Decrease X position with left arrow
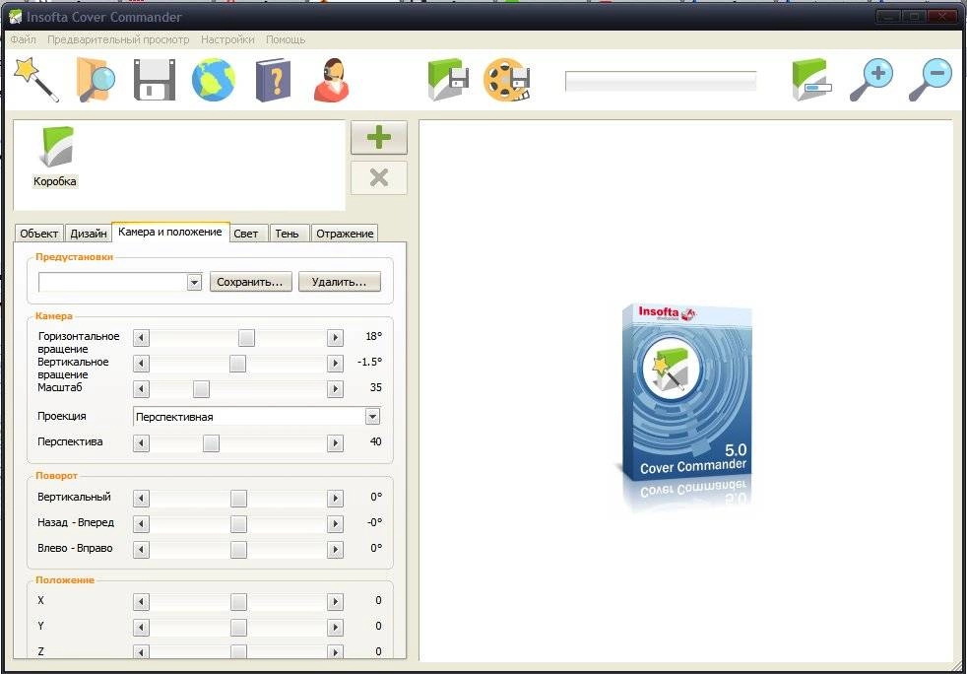The width and height of the screenshot is (967, 674). point(141,602)
